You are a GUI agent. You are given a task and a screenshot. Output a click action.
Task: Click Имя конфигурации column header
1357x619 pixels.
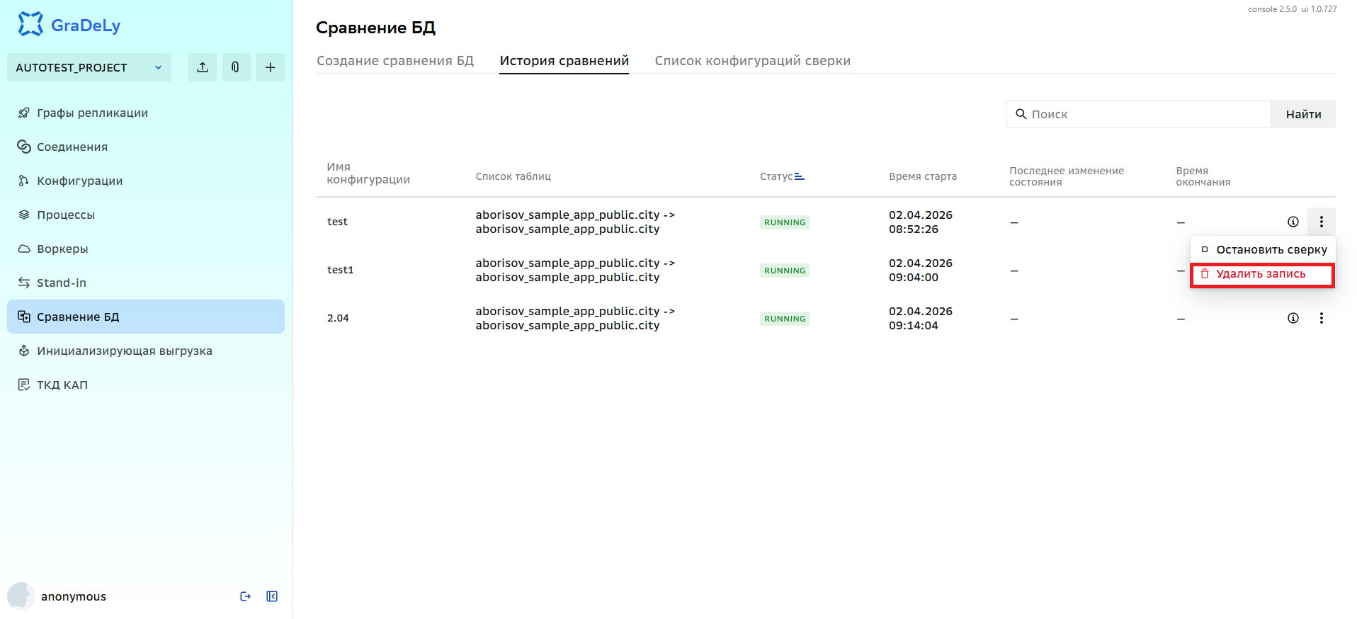point(368,174)
